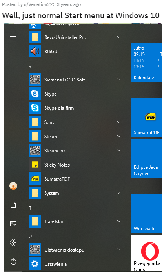Open the Przeglądarka Opera tile
The image size is (162, 272).
146,253
